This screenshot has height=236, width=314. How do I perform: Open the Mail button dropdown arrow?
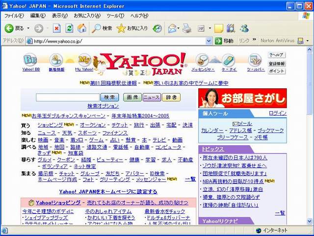(178, 28)
